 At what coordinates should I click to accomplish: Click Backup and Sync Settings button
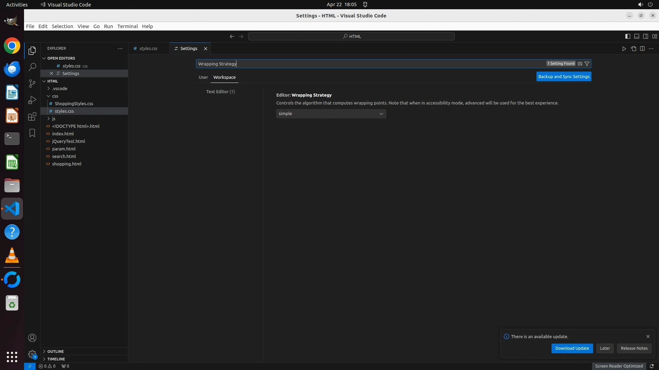coord(564,77)
